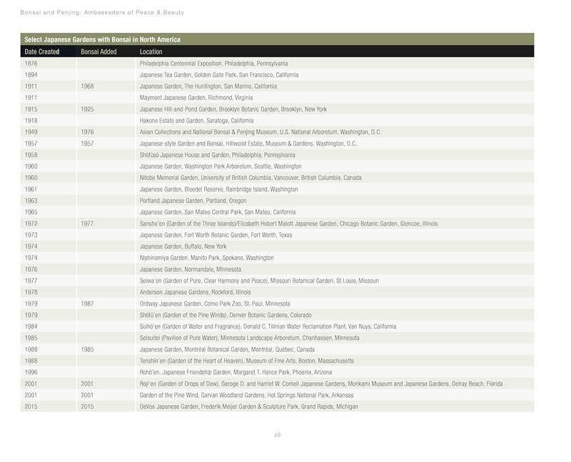Viewport: 571px width, 462px height.
Task: Click the 1968 Bonsai Added cell for The Huntington
Action: point(88,86)
